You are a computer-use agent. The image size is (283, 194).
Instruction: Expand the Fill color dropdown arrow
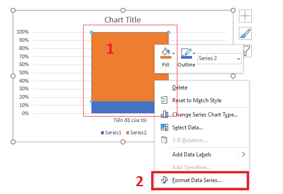point(174,53)
